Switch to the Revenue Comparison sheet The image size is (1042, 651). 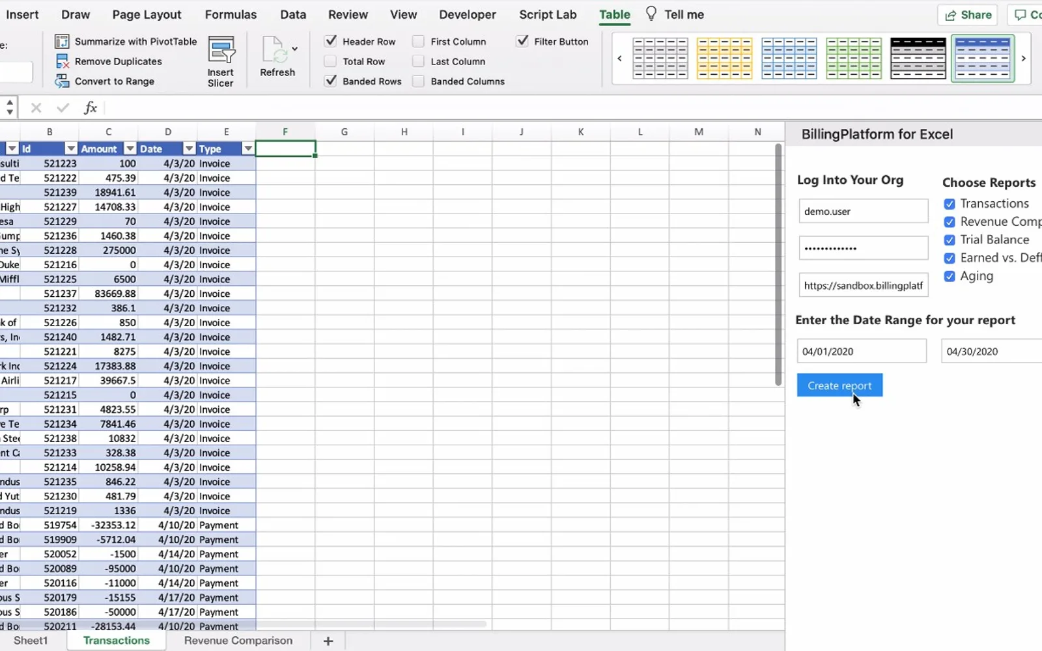238,641
